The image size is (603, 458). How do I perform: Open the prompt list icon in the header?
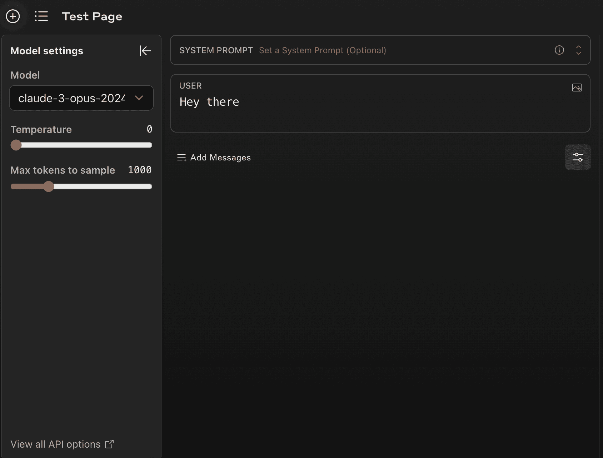point(41,16)
